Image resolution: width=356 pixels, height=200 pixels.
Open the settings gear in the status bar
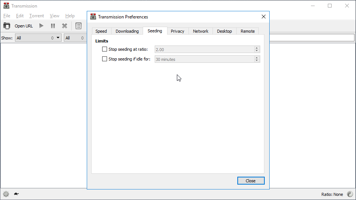pyautogui.click(x=6, y=194)
